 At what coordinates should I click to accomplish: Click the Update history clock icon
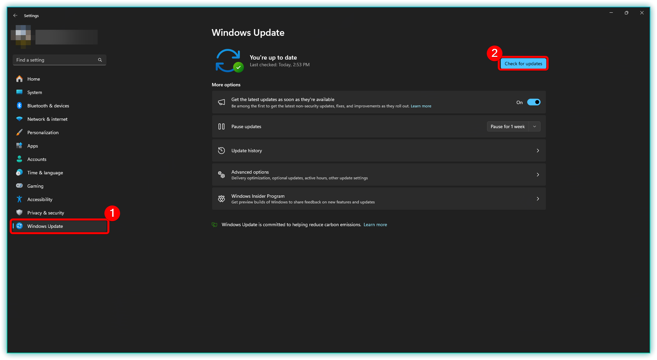click(x=221, y=151)
